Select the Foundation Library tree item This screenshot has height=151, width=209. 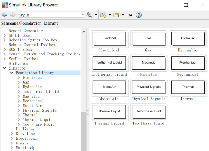pos(35,73)
